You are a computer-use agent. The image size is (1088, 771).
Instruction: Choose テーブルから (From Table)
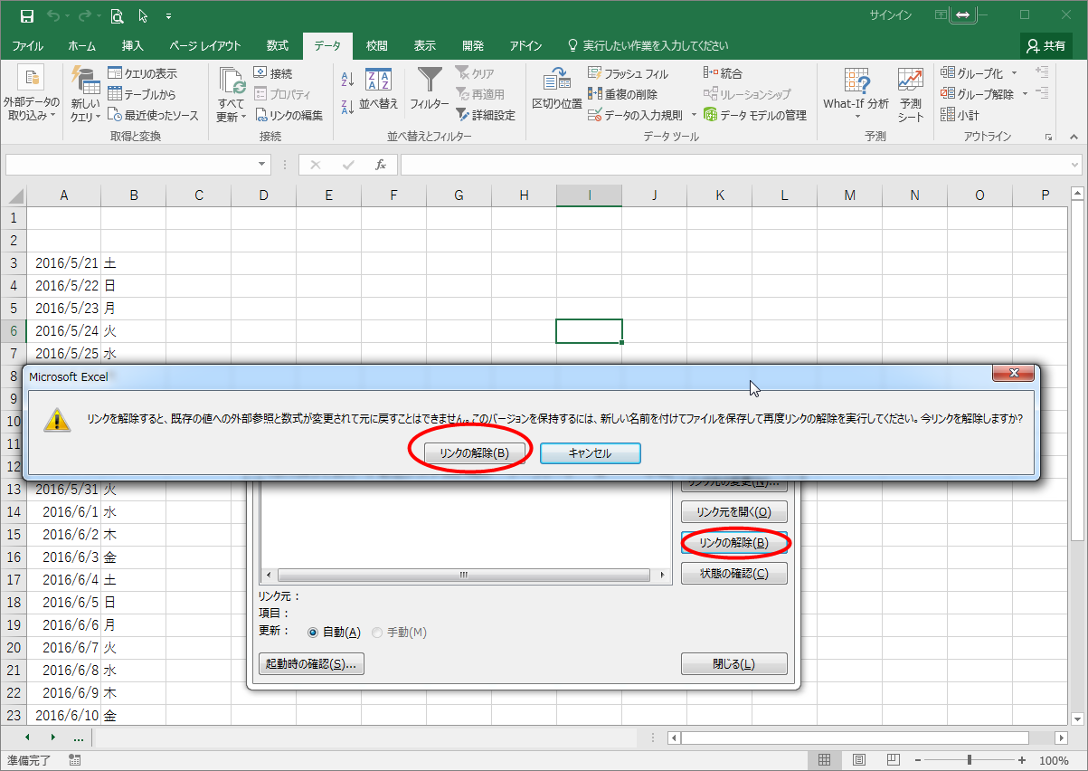tap(141, 94)
